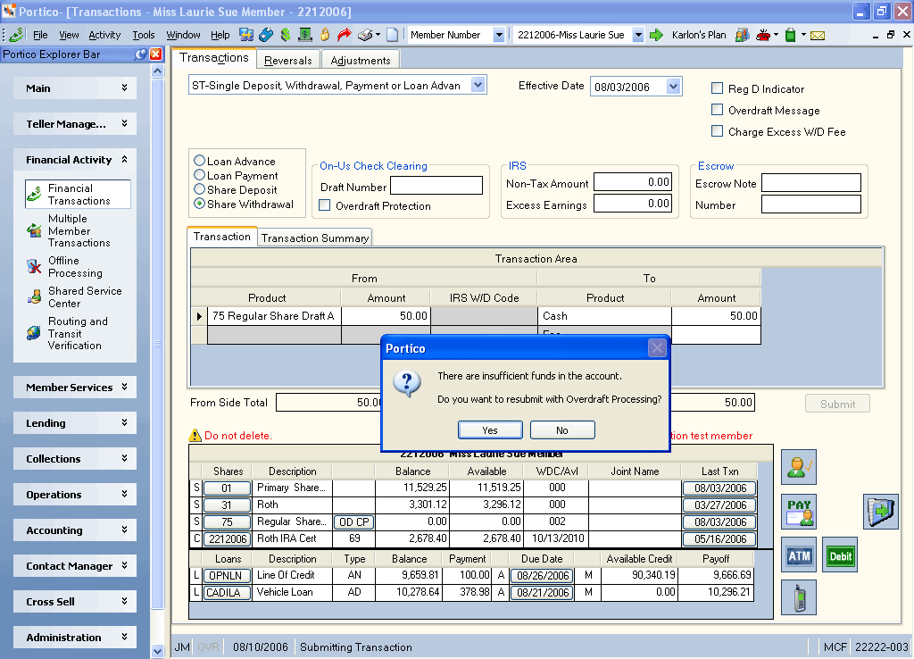
Task: Expand the Teller Management section
Action: 75,123
